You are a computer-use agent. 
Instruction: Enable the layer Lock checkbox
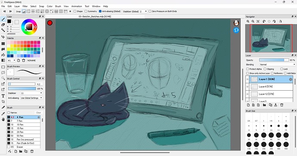(x=282, y=69)
